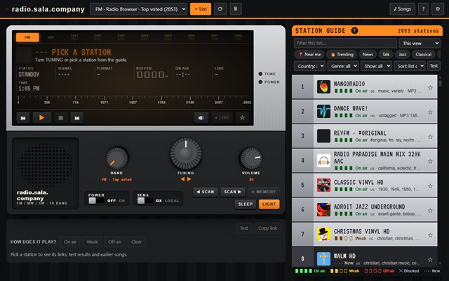Select the MW band tab

(x=51, y=37)
